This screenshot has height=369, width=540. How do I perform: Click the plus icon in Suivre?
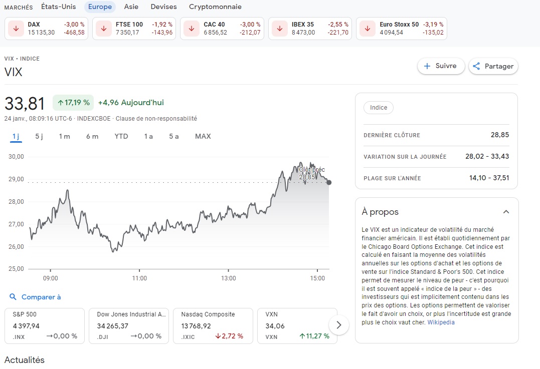427,66
